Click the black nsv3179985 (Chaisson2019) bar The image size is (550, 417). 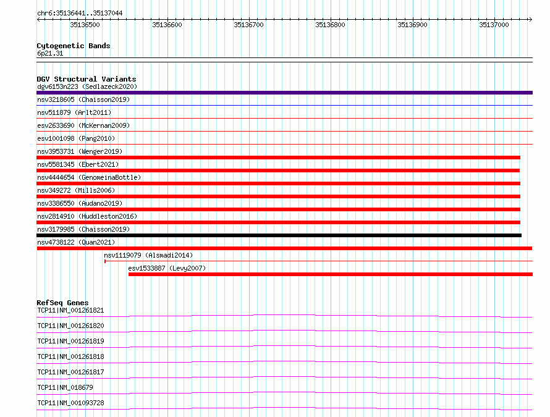point(279,235)
